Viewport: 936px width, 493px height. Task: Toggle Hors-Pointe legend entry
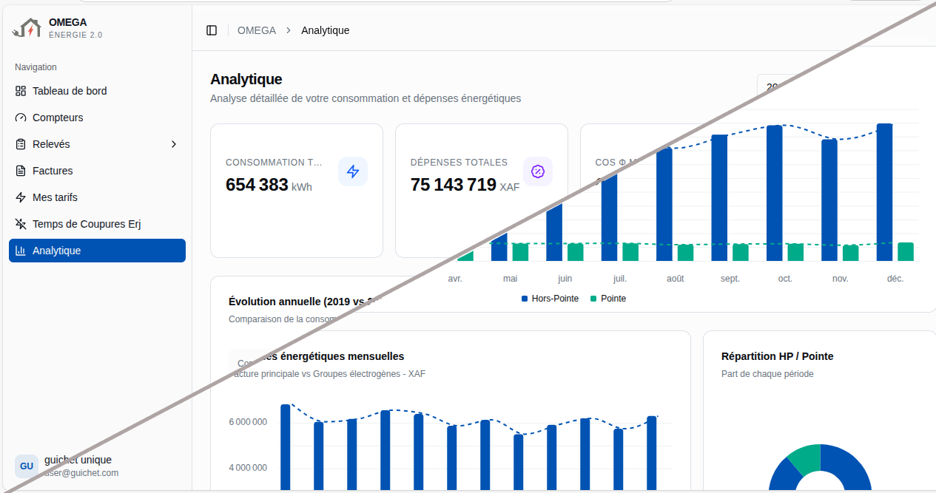[550, 299]
